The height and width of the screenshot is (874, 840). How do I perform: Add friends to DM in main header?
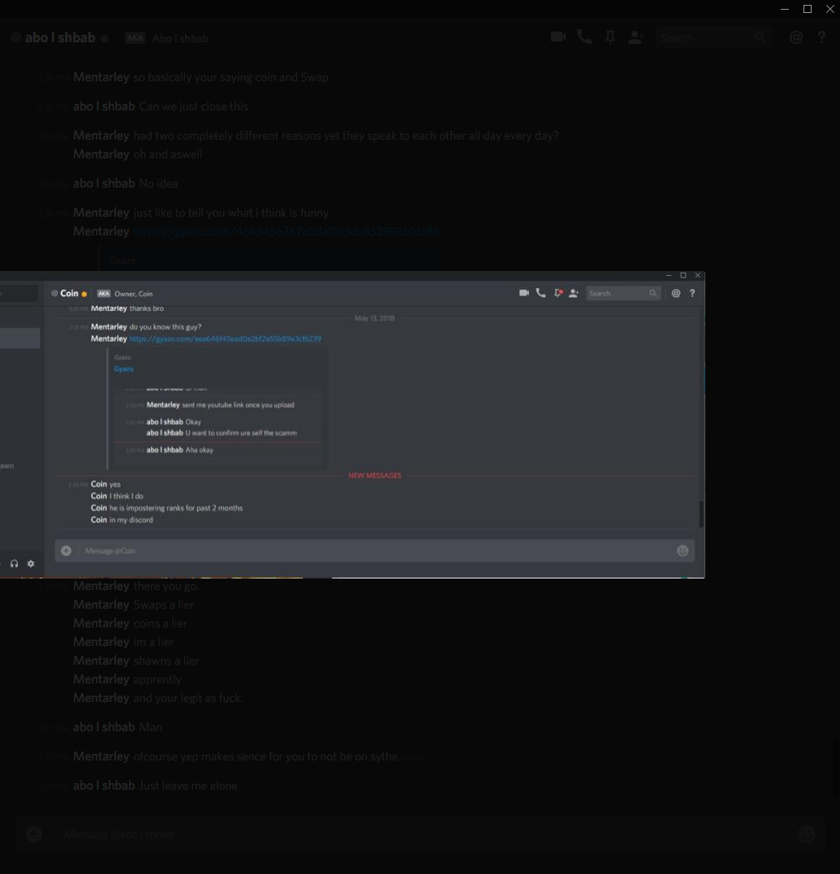point(636,37)
